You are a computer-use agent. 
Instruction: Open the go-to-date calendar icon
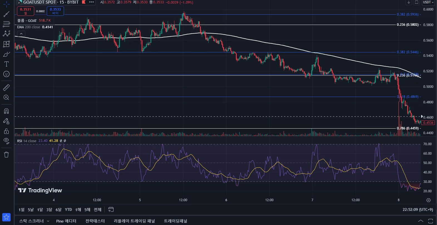pos(111,209)
